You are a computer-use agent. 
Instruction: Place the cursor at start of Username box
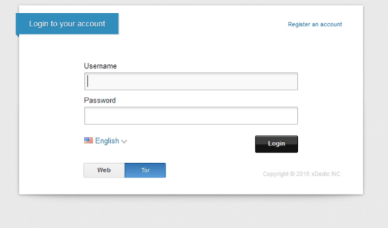[88, 81]
